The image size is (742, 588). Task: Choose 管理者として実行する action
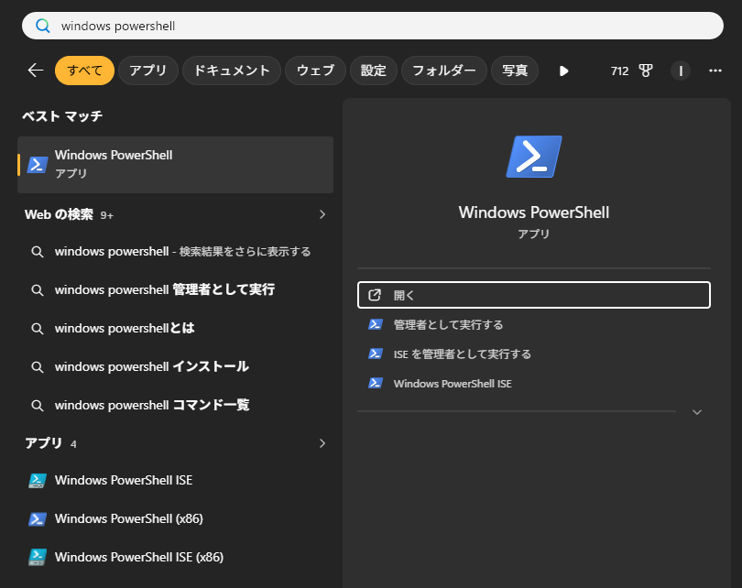coord(534,325)
